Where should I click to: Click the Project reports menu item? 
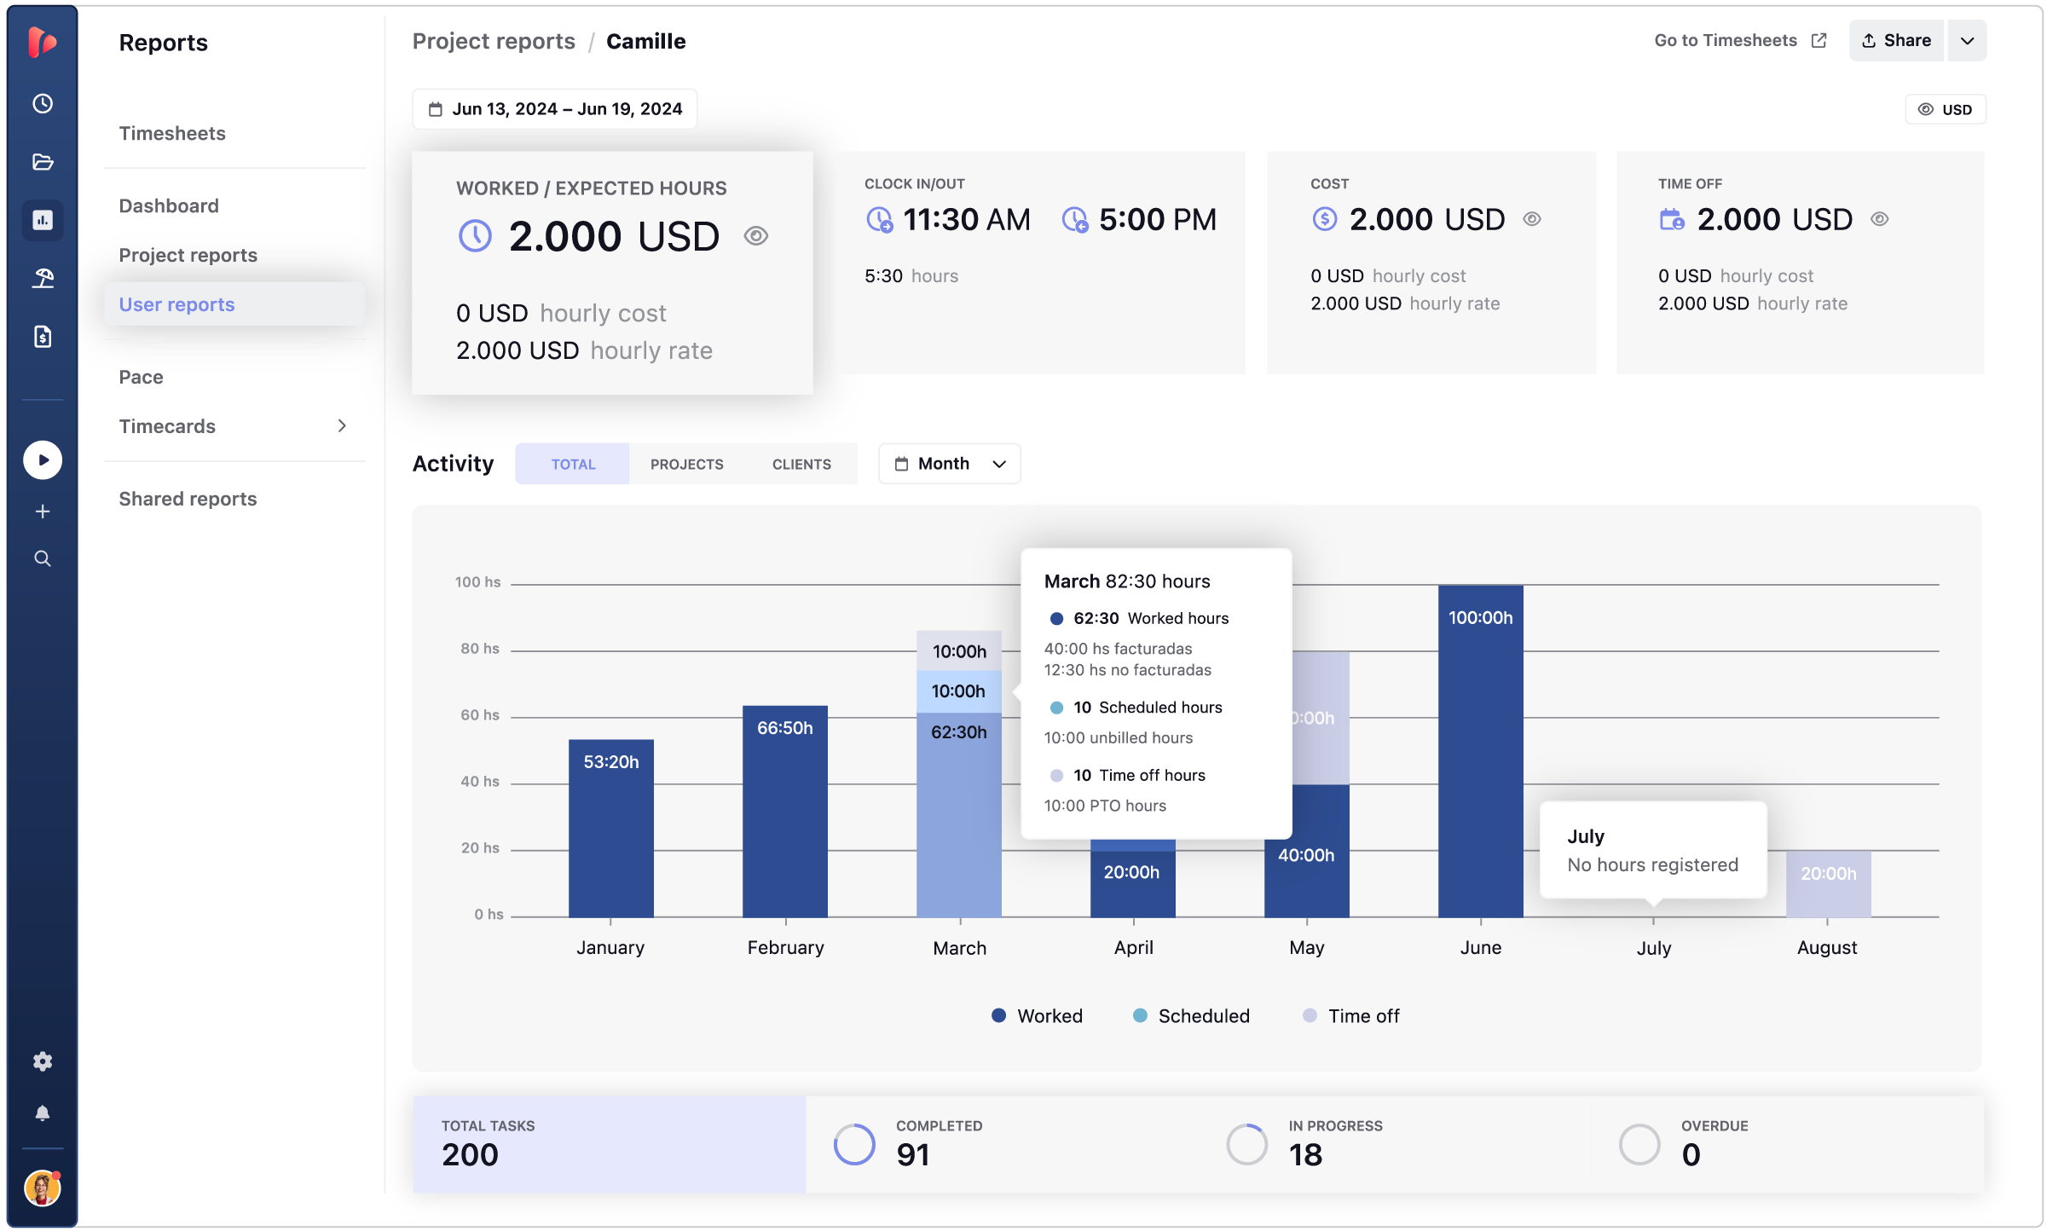tap(188, 254)
